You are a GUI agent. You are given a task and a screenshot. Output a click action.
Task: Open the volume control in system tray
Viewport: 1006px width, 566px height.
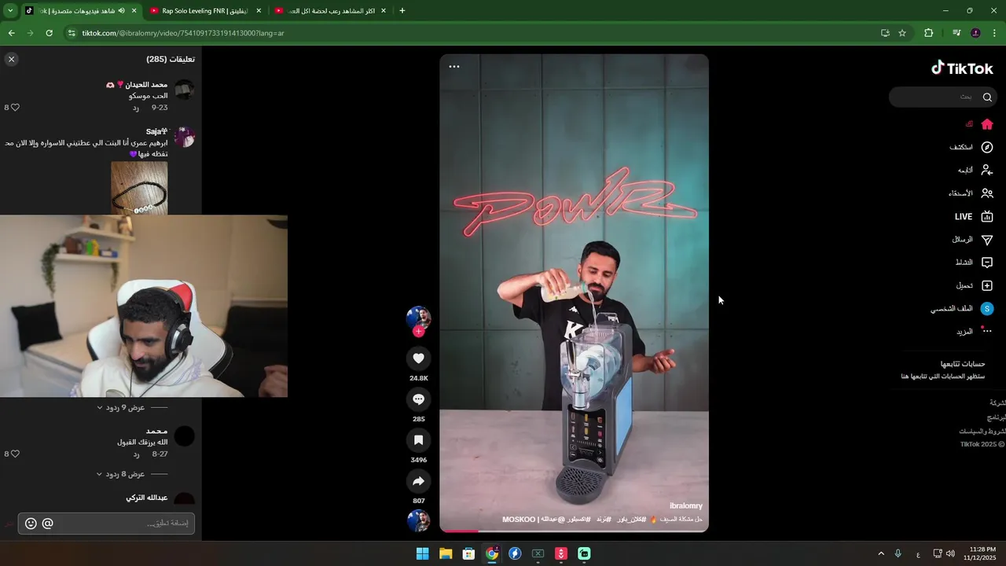[950, 553]
